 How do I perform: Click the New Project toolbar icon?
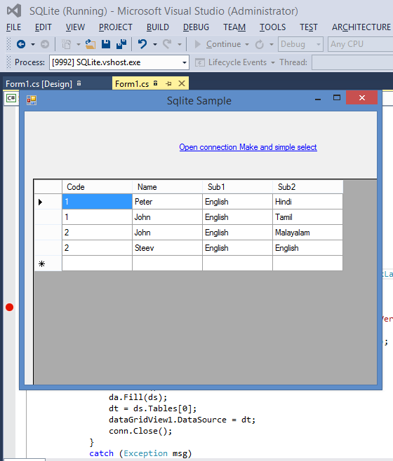tap(66, 44)
